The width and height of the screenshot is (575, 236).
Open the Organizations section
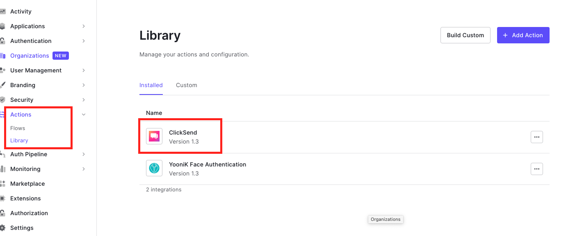point(30,55)
